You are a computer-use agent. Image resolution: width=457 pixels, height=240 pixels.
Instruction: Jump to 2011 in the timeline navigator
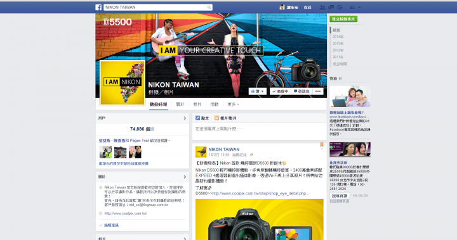click(x=338, y=57)
